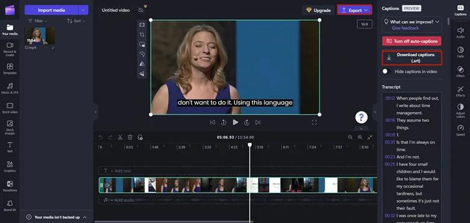The image size is (470, 223).
Task: Select the Crop tool icon
Action: pos(142,35)
